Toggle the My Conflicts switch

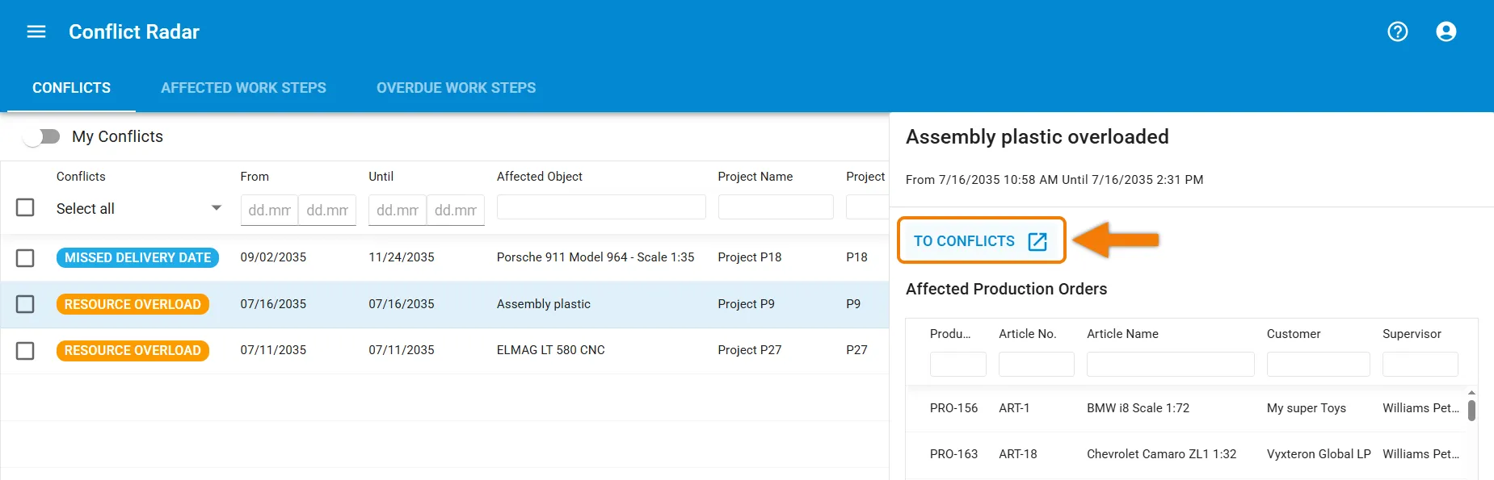click(x=42, y=136)
